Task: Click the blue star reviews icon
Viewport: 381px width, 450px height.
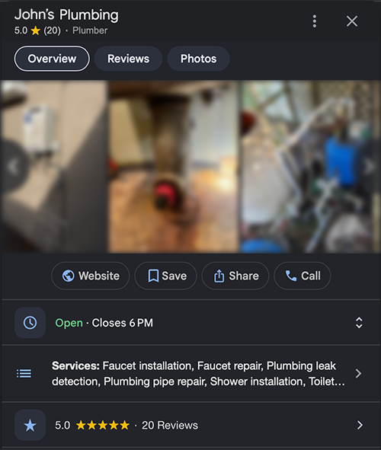Action: (x=30, y=425)
